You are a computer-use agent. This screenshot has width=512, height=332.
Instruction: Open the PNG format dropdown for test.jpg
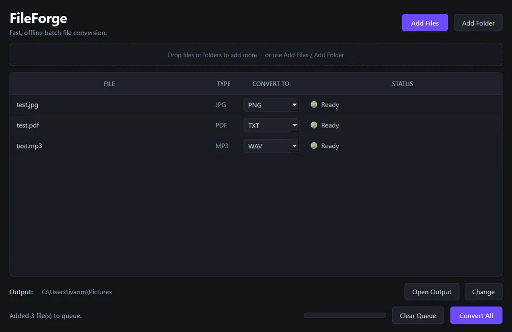pyautogui.click(x=271, y=105)
